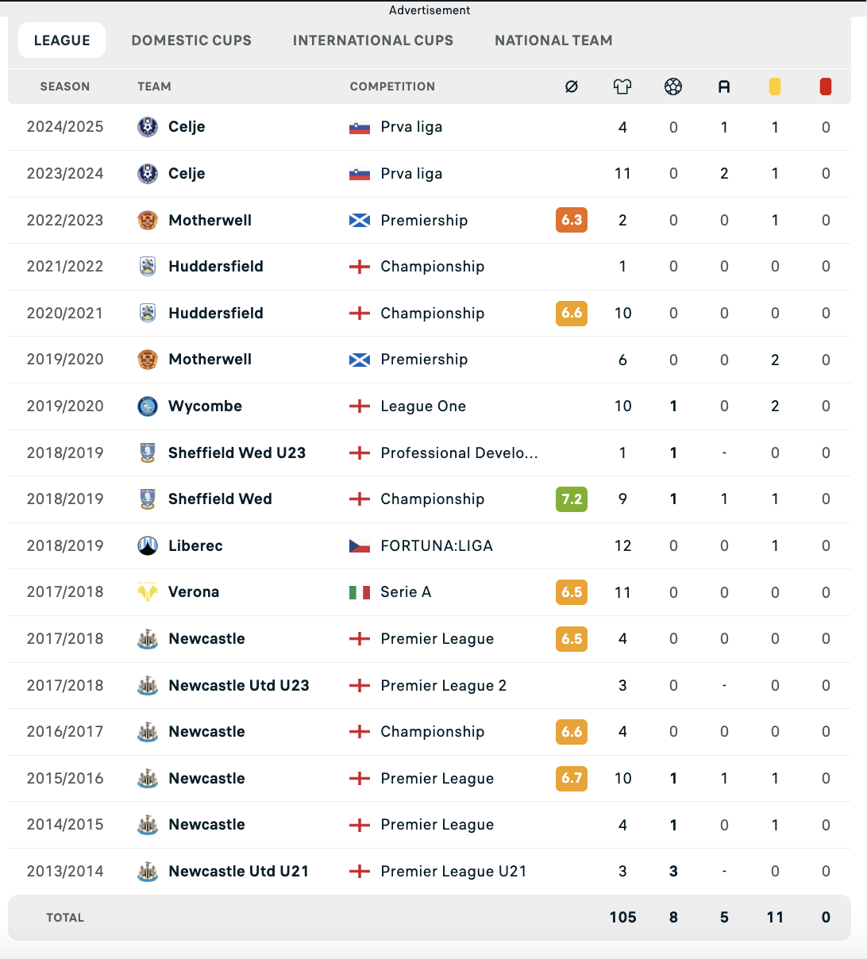Click the 6.3 Motherwell rating badge
867x959 pixels.
point(572,220)
